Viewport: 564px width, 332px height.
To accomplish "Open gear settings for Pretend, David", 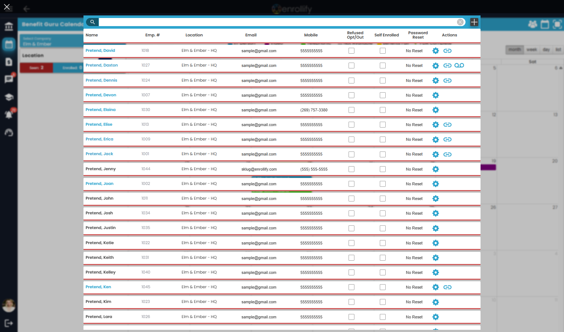I will point(436,51).
